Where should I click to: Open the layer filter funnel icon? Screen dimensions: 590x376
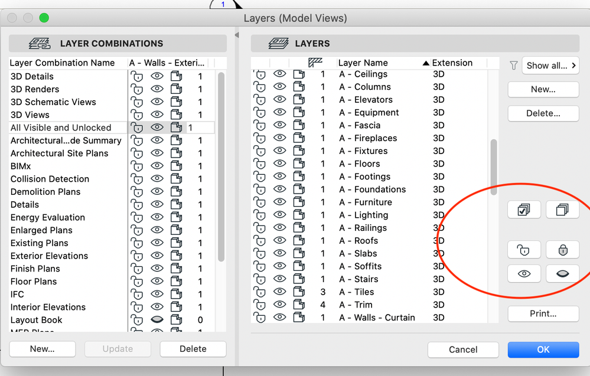[514, 66]
